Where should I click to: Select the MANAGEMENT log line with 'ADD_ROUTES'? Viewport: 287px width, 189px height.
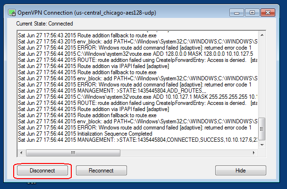click(x=112, y=91)
